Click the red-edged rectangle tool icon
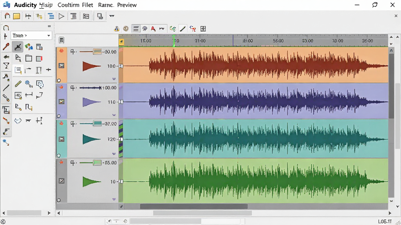 39,59
